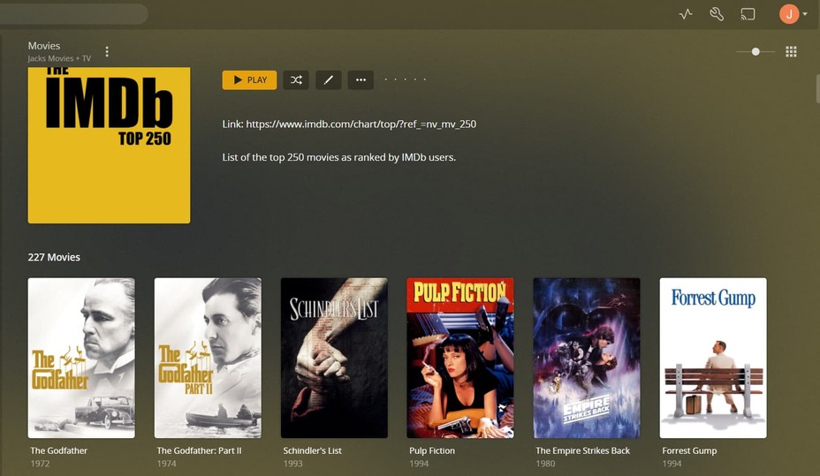
Task: Open the user account avatar J
Action: click(789, 14)
